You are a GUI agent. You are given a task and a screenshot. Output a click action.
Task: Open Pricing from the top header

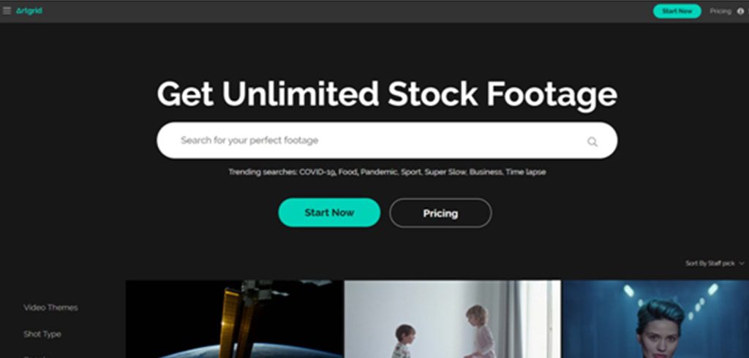[x=720, y=11]
